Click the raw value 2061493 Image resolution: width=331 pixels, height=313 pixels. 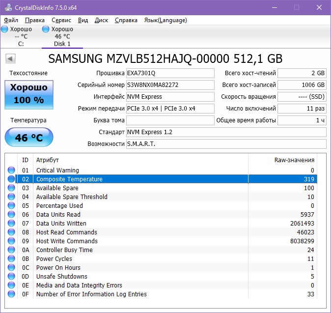point(302,224)
